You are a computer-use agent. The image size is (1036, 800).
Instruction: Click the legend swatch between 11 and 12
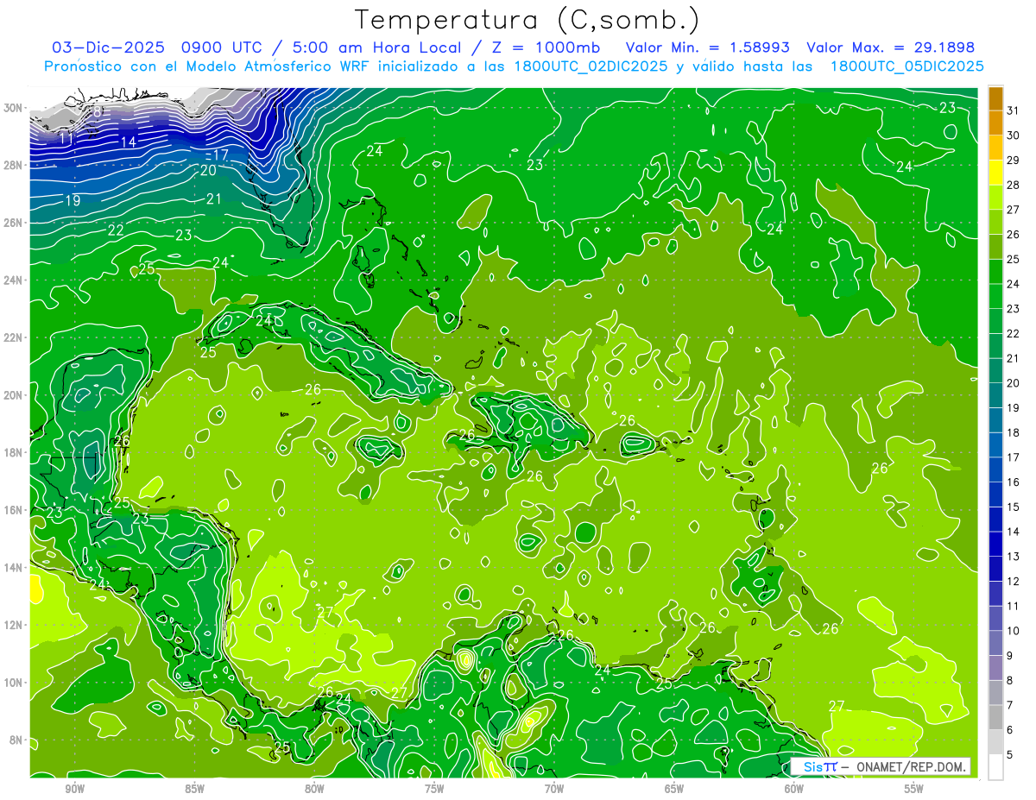point(995,594)
